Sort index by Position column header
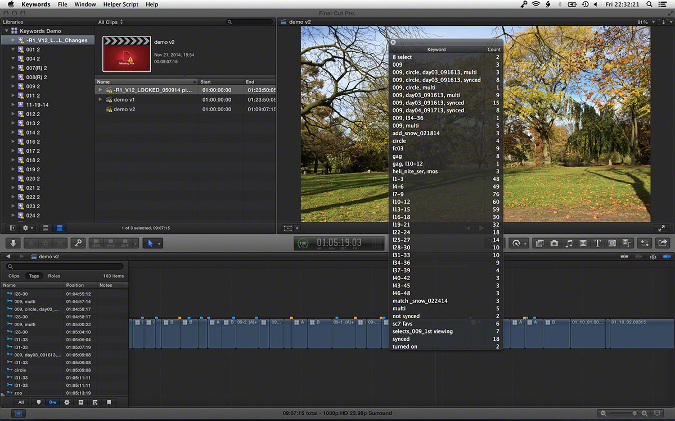Viewport: 675px width, 421px height. tap(80, 285)
